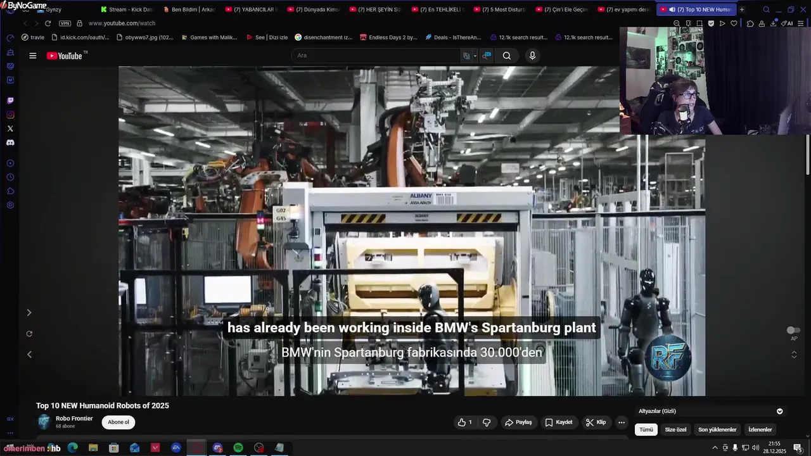The height and width of the screenshot is (456, 811).
Task: Open the notification center in taskbar
Action: pos(798,448)
